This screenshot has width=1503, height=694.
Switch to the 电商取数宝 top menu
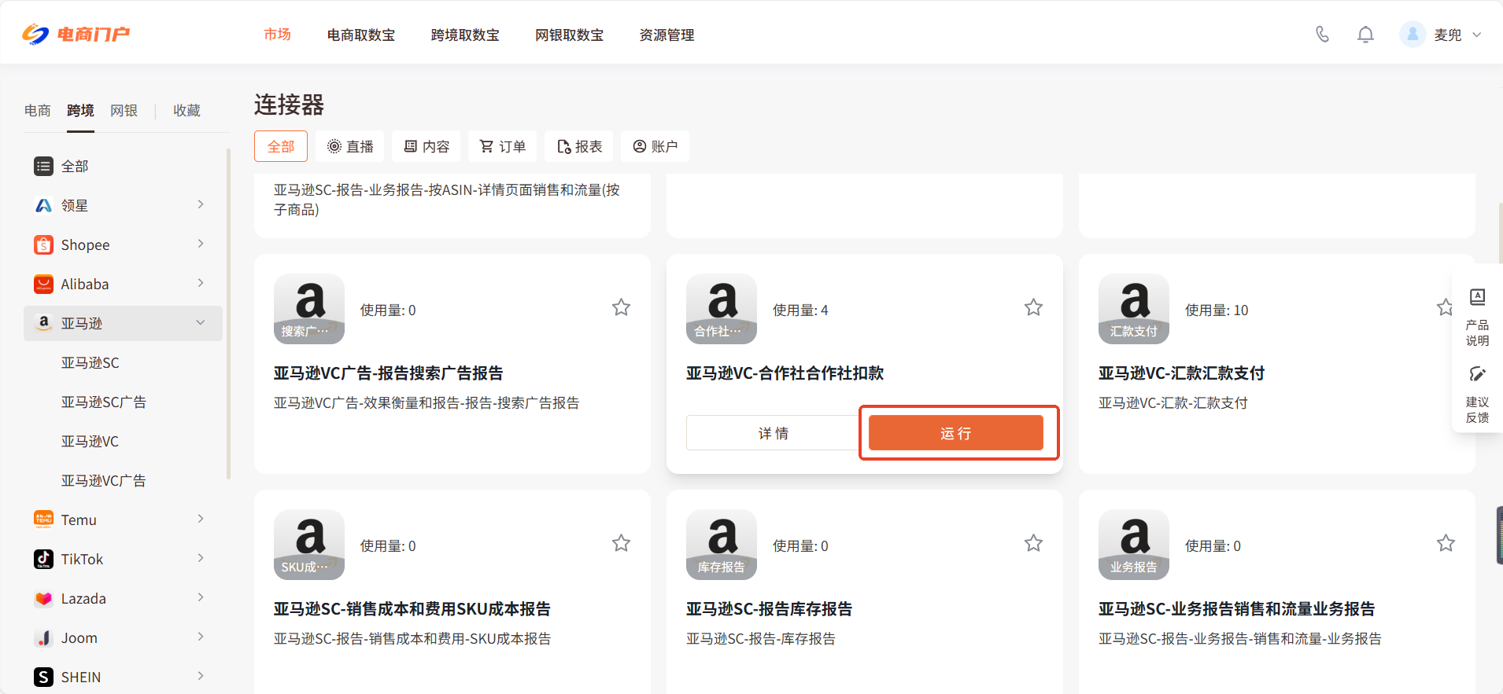[361, 35]
